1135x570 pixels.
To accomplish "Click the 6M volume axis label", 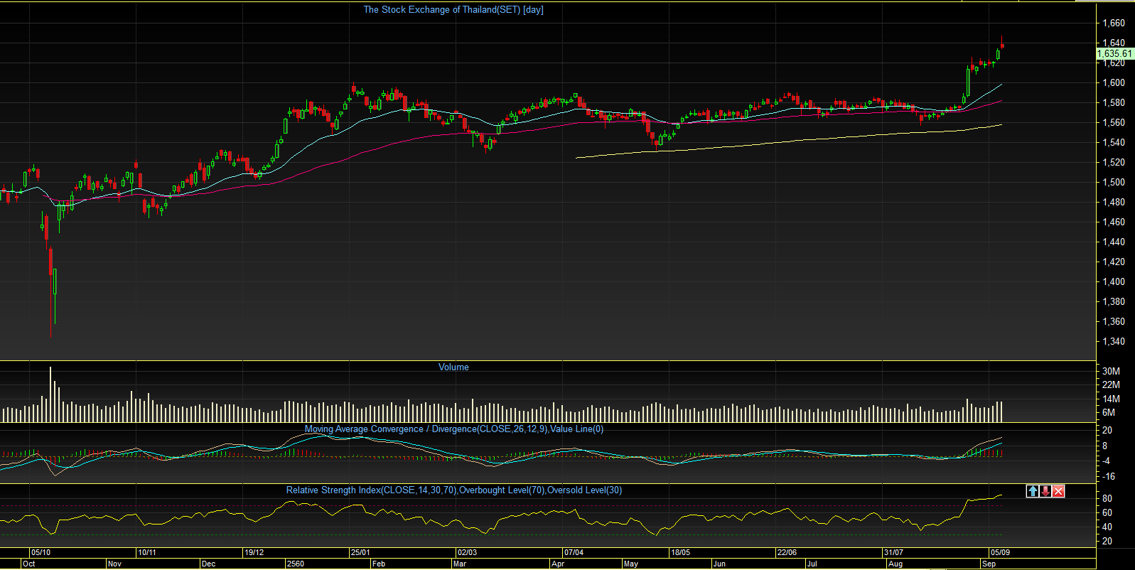I will point(1109,412).
